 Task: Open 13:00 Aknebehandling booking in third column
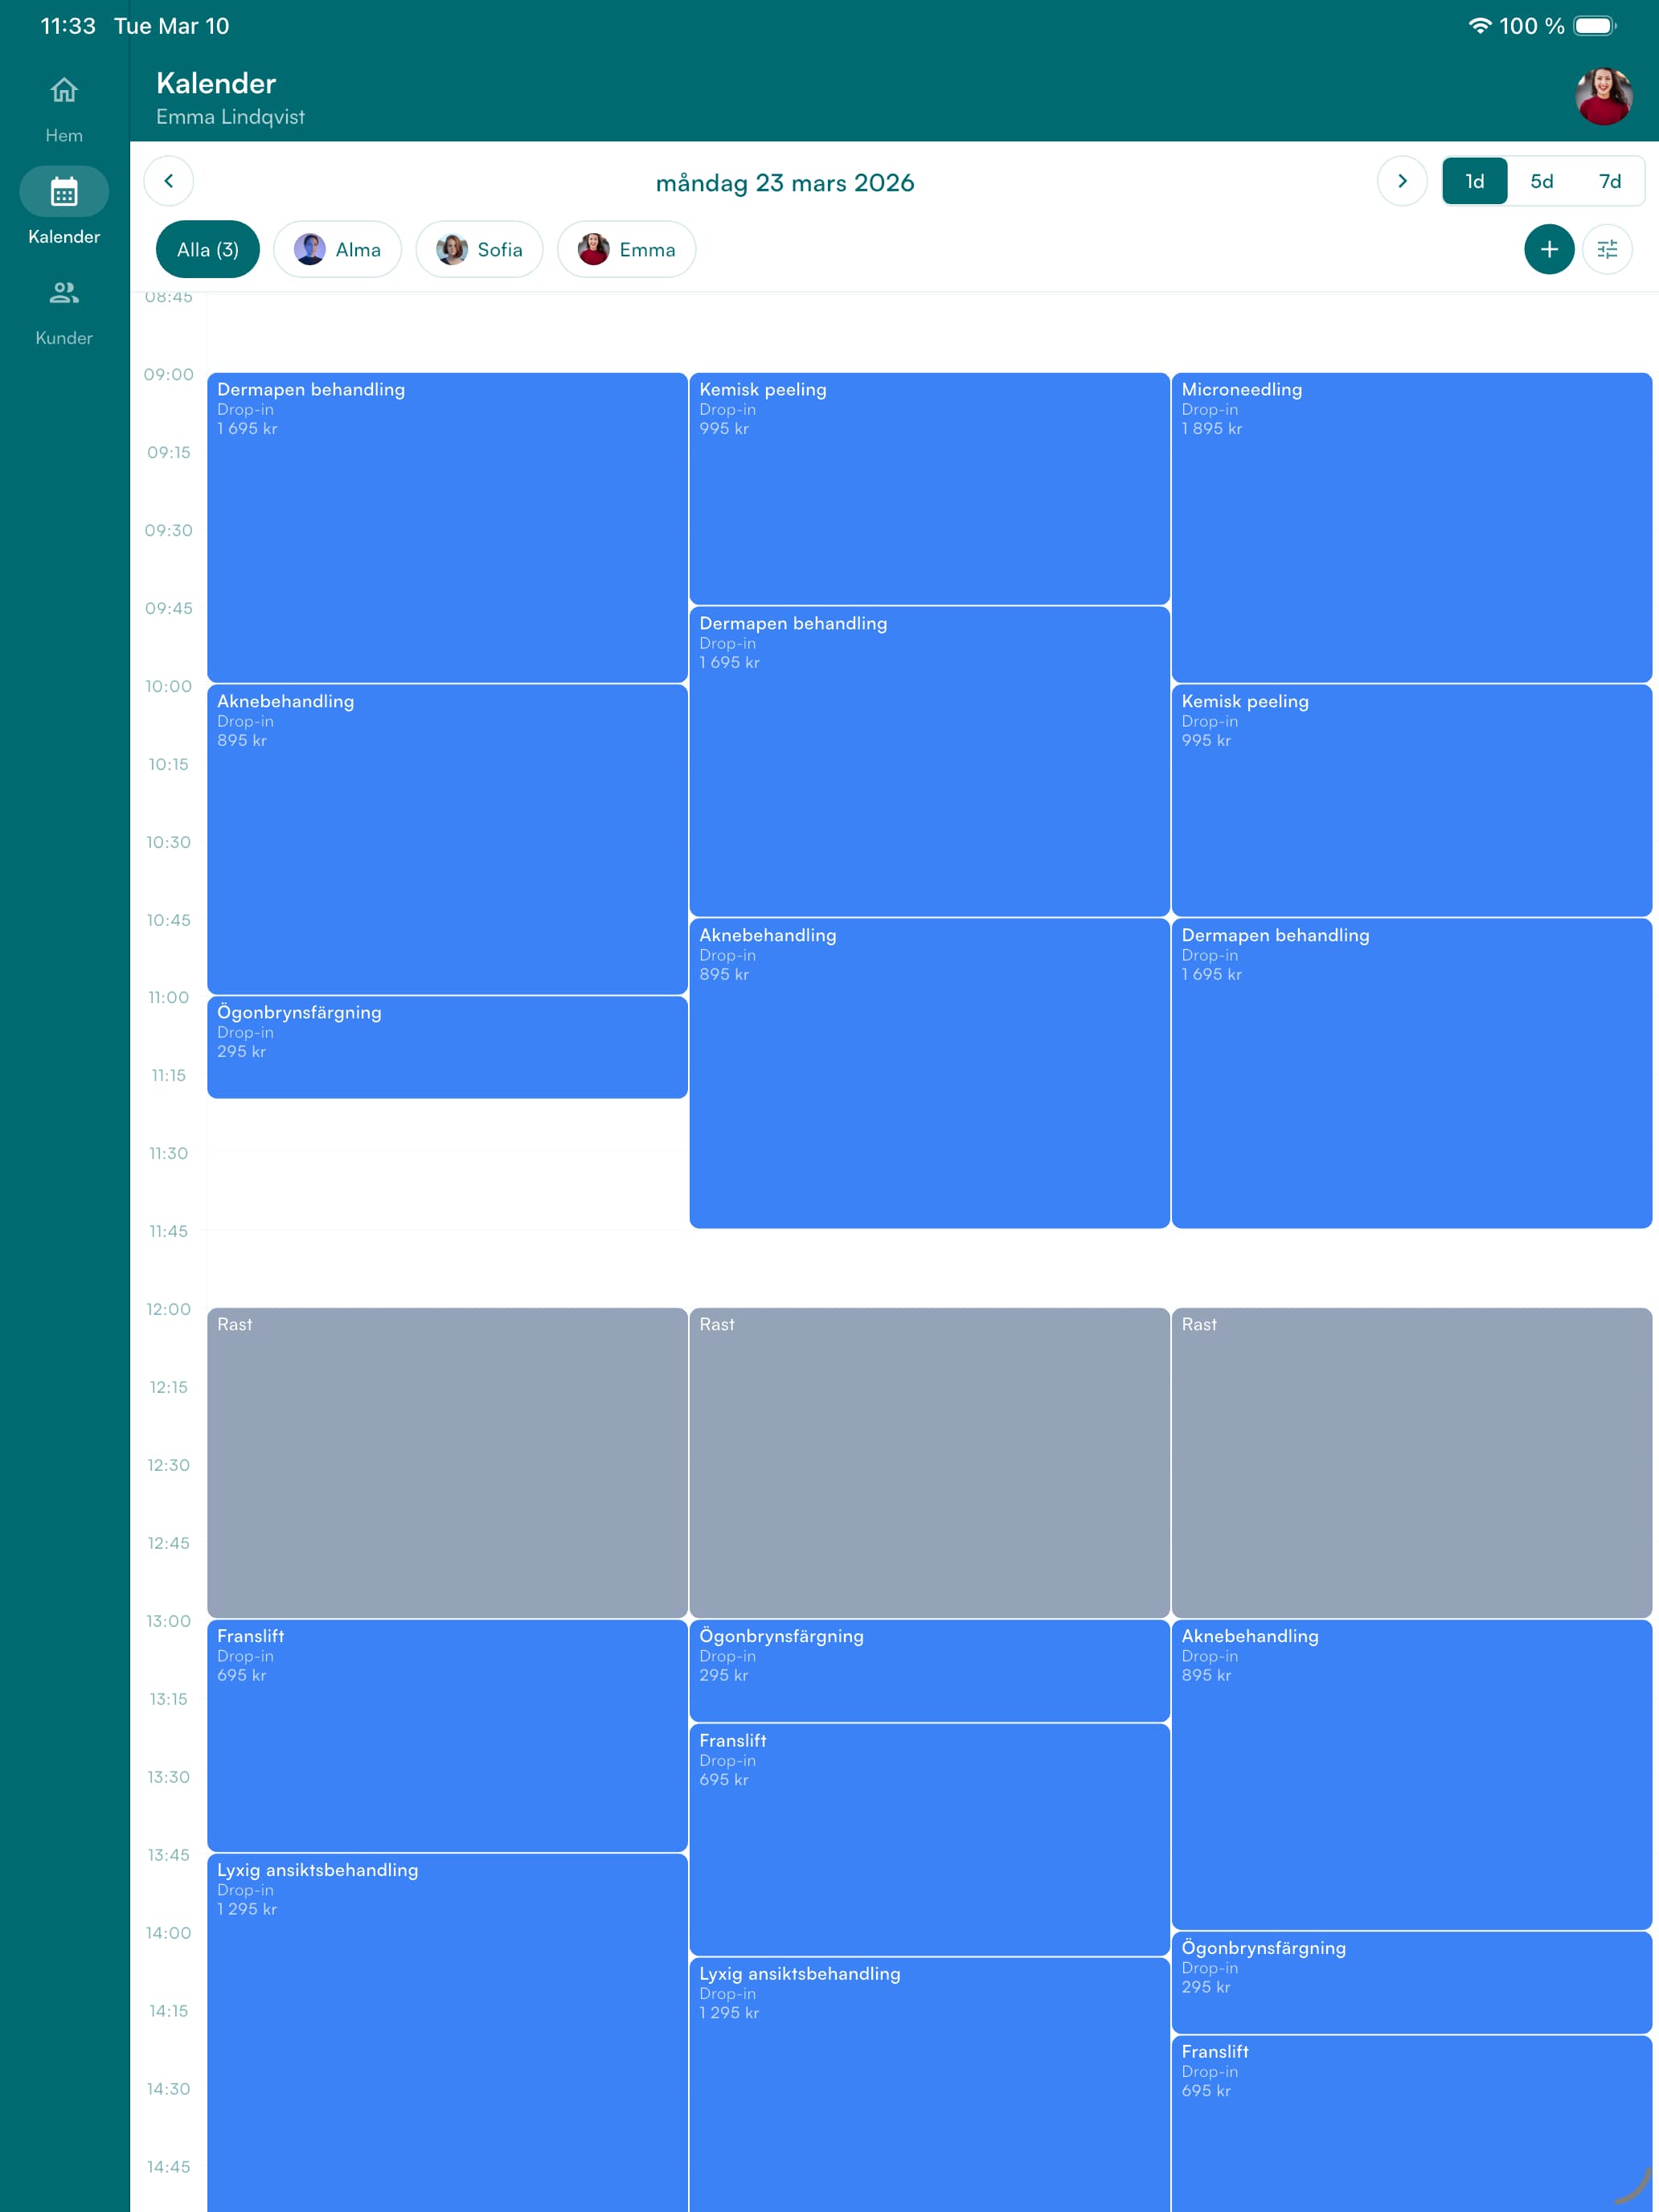pyautogui.click(x=1411, y=1775)
